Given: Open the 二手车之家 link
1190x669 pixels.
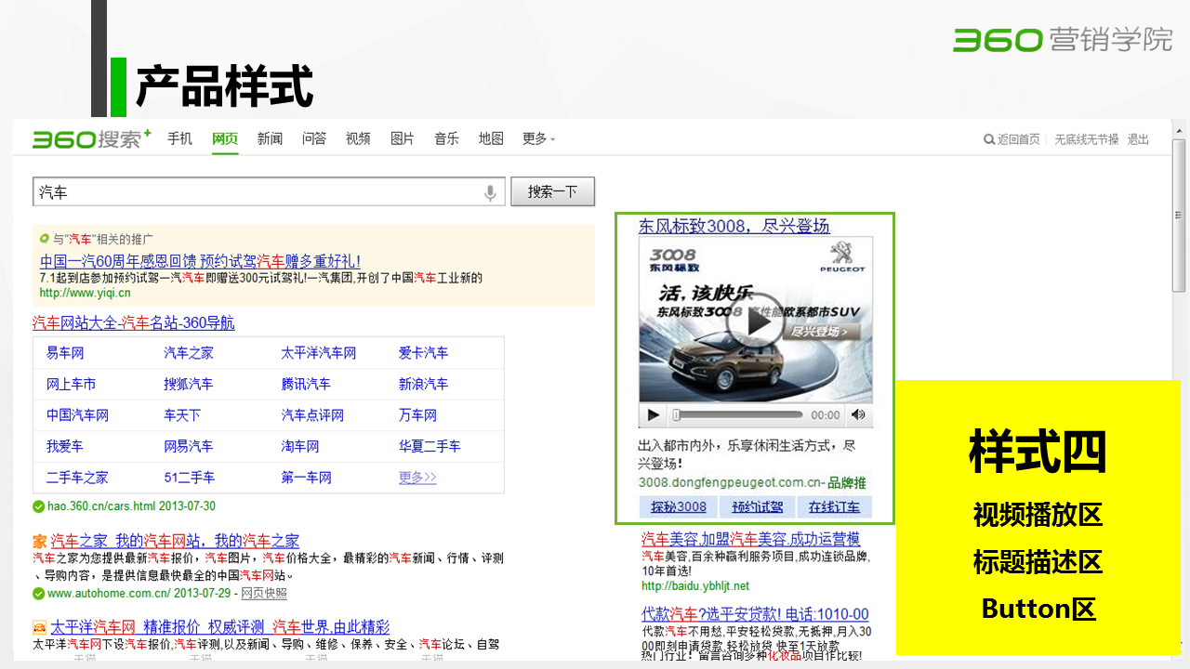Looking at the screenshot, I should point(77,477).
